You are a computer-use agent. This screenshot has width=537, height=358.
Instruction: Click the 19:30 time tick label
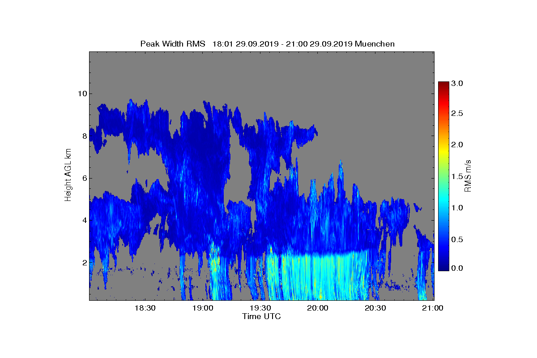pyautogui.click(x=260, y=308)
